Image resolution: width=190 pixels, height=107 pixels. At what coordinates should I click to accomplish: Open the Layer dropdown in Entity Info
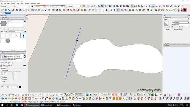click(182, 22)
